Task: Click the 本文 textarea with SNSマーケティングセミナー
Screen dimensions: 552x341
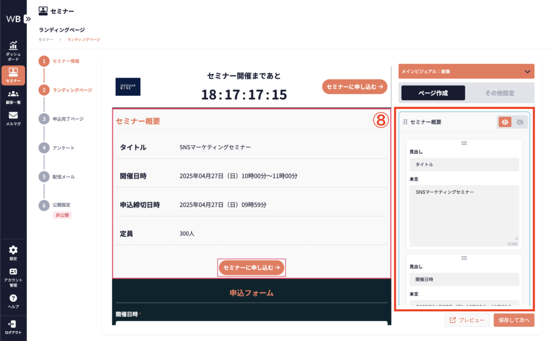Action: [x=464, y=212]
